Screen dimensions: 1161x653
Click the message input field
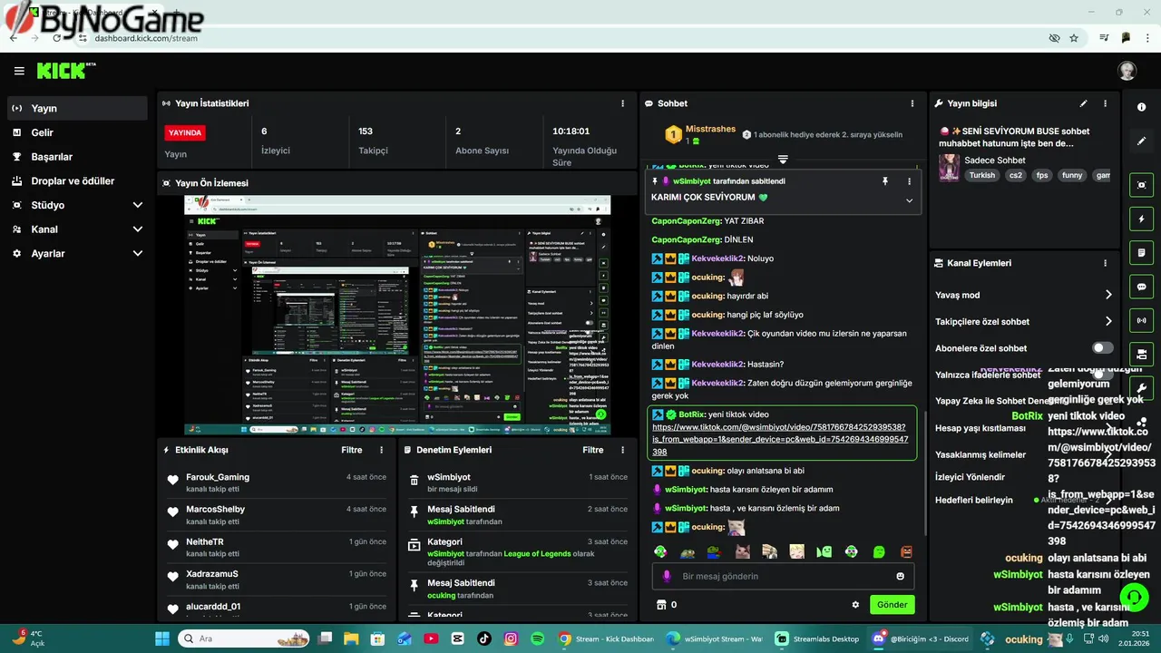tap(783, 576)
